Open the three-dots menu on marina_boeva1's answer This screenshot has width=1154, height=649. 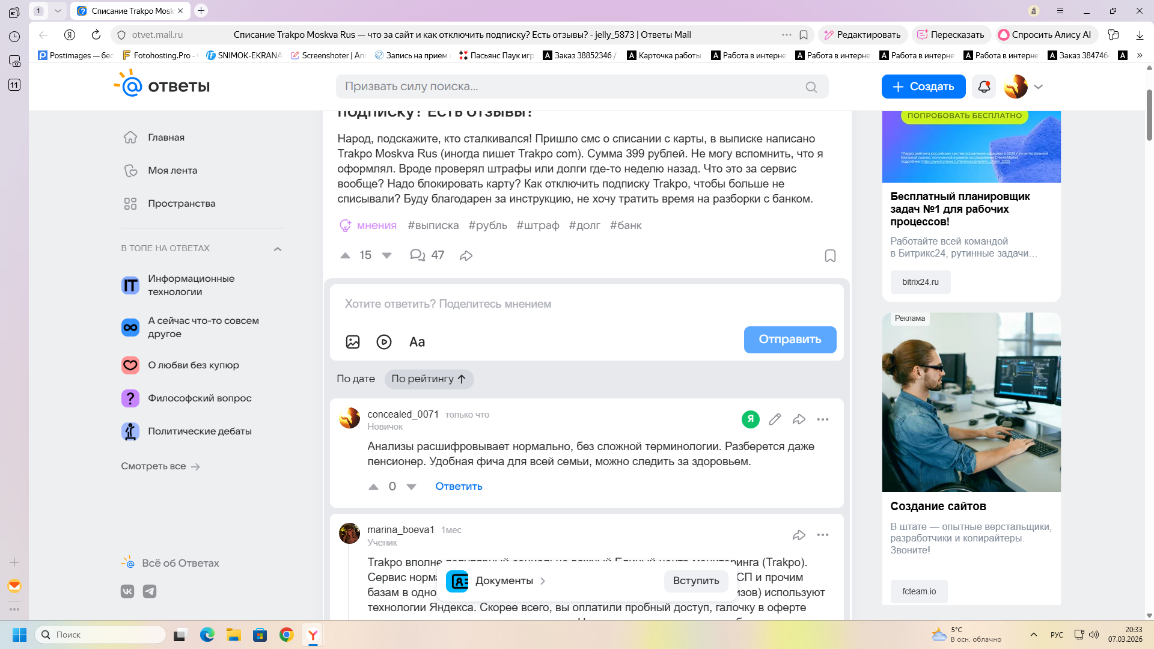[822, 535]
